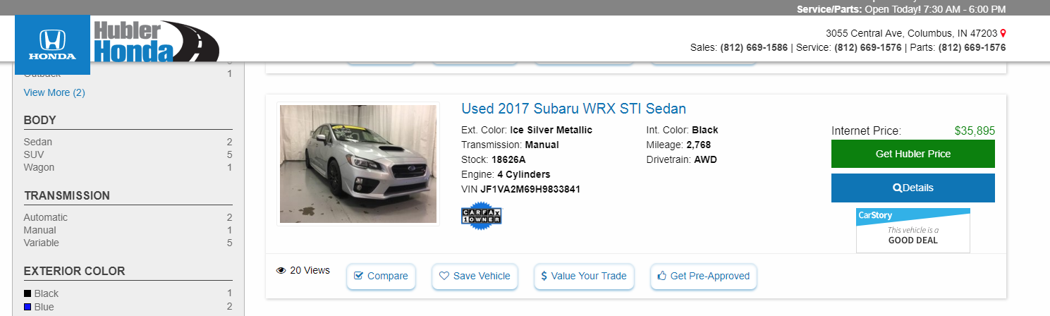
Task: Expand View More (2) models
Action: (54, 92)
